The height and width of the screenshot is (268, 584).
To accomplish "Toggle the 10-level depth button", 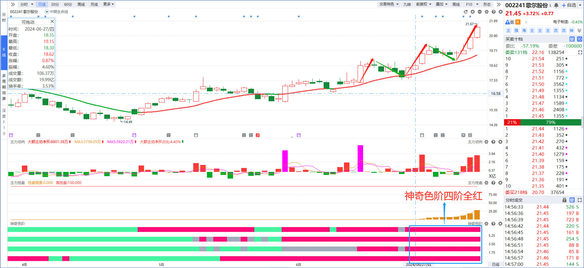I will pos(579,39).
